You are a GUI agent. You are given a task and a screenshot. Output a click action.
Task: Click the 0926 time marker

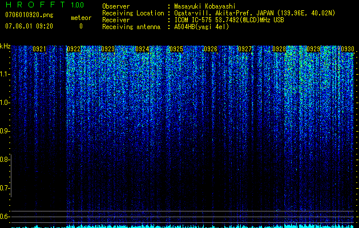[211, 49]
